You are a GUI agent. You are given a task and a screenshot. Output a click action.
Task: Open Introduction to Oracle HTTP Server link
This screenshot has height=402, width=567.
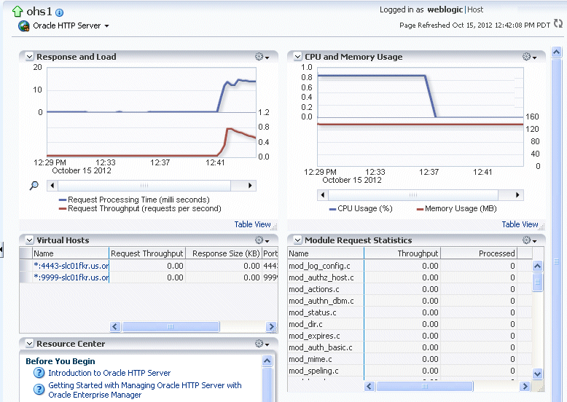(x=109, y=373)
